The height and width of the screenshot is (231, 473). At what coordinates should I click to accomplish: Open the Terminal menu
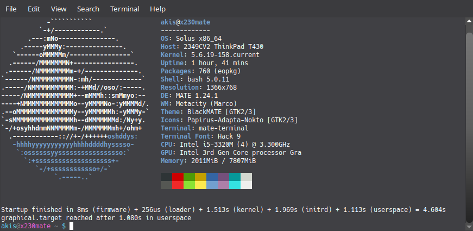pos(124,9)
